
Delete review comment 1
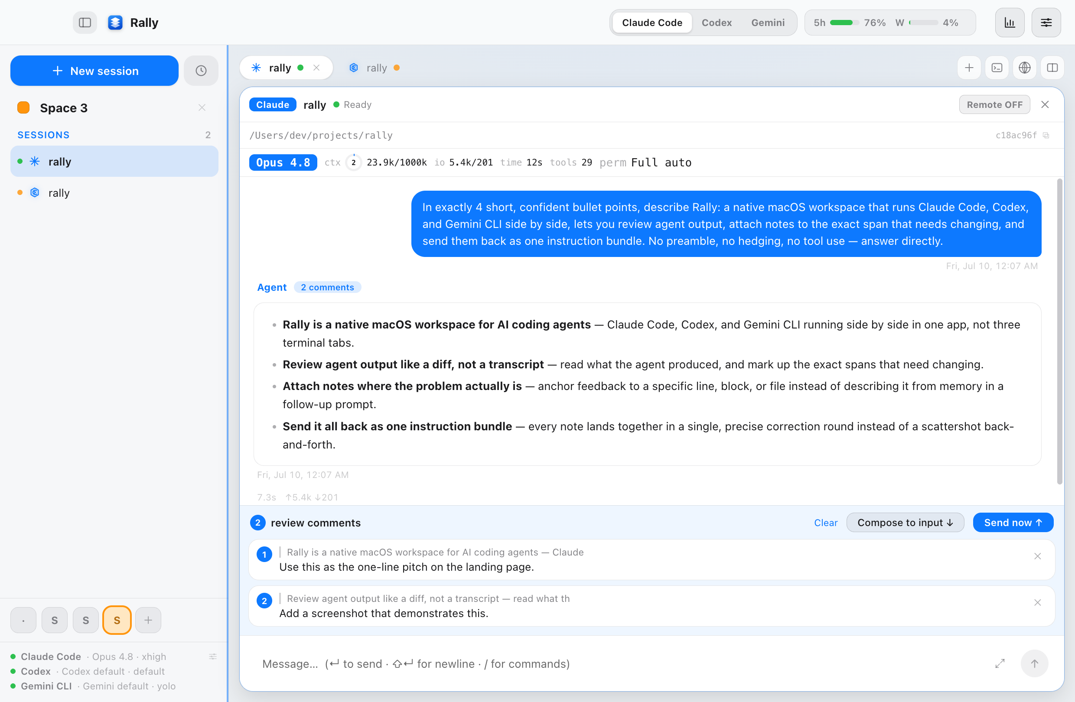(x=1037, y=556)
